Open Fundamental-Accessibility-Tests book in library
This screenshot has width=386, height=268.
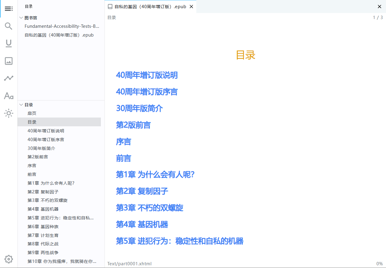[62, 26]
